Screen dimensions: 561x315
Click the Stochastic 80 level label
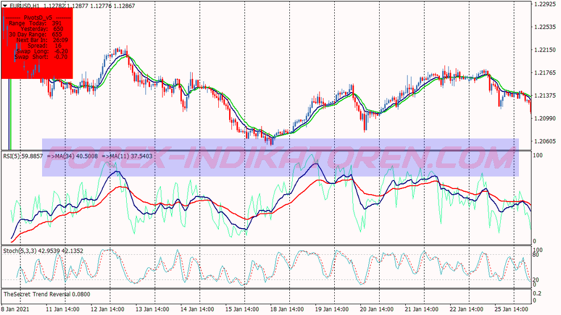click(x=537, y=255)
